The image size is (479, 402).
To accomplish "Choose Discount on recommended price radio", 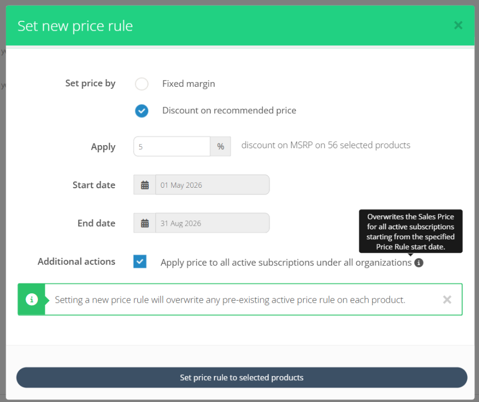I will click(x=141, y=111).
